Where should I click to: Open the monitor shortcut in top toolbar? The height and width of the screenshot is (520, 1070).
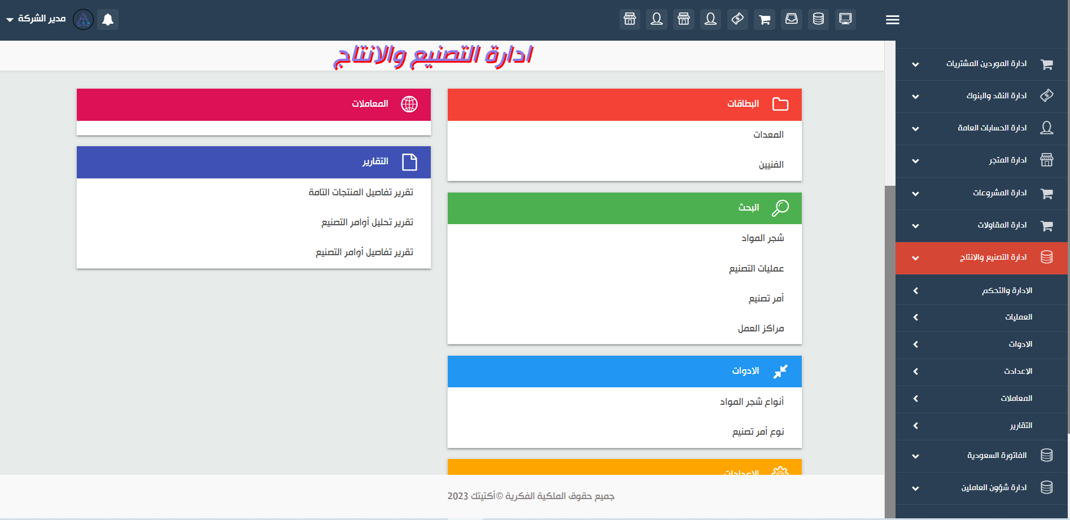pyautogui.click(x=845, y=19)
